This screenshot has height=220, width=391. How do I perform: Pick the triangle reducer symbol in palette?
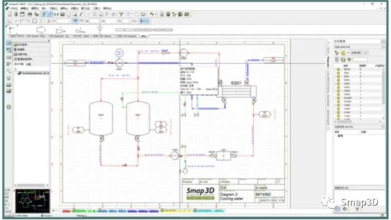pos(60,31)
